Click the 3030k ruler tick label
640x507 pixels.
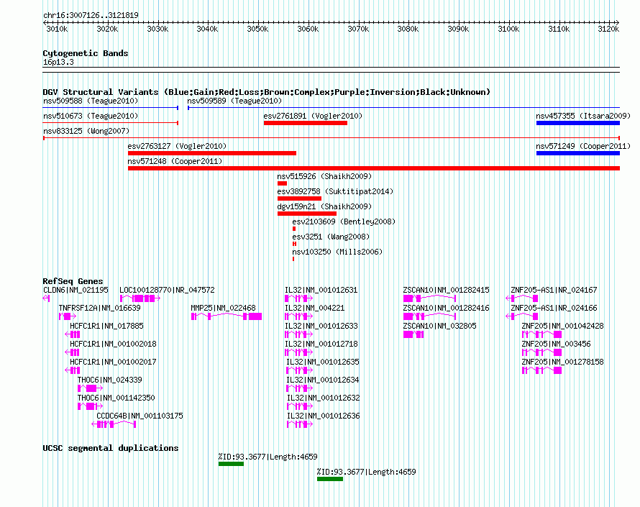pyautogui.click(x=157, y=29)
